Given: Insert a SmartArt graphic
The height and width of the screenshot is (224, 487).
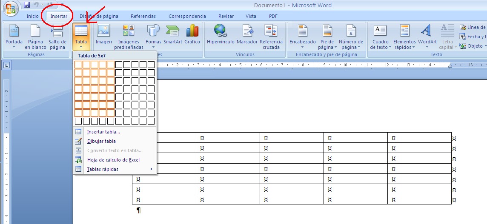Looking at the screenshot, I should point(173,35).
